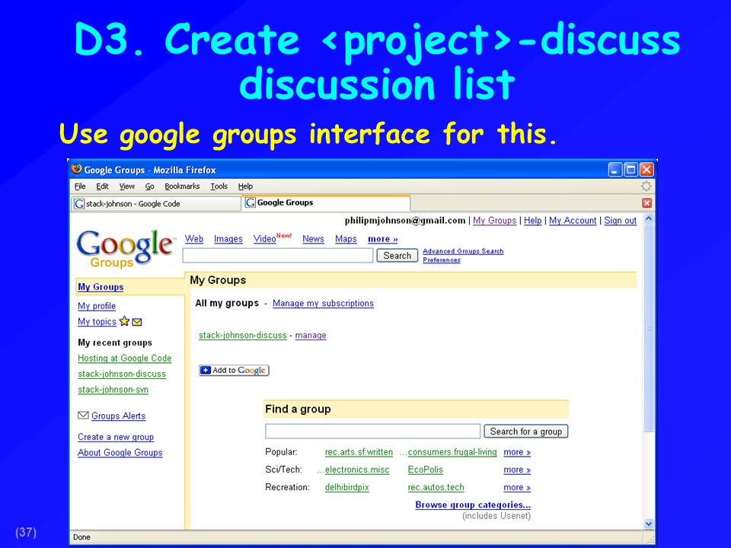Open the Tools menu
This screenshot has height=548, width=731.
click(x=219, y=186)
